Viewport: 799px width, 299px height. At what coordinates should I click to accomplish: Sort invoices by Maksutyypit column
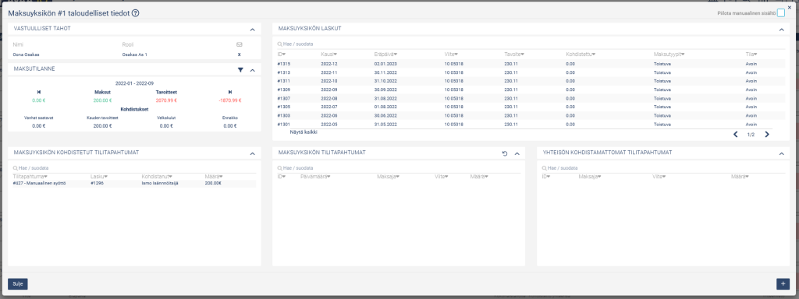point(669,55)
